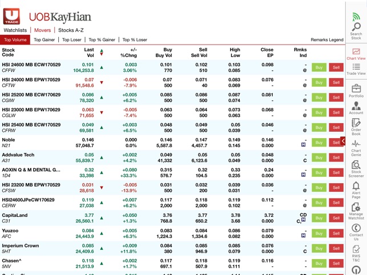This screenshot has height=275, width=367.
Task: Select the Top Loser tab
Action: click(x=71, y=40)
